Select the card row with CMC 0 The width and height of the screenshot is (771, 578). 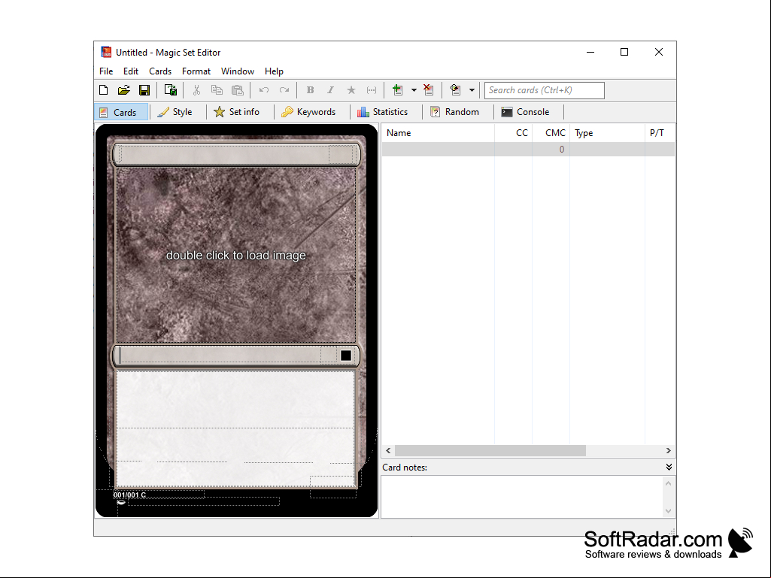528,150
